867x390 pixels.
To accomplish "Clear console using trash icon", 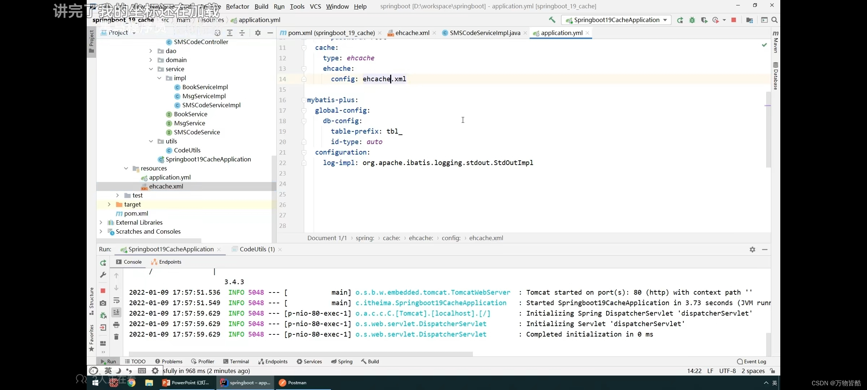I will pos(116,337).
